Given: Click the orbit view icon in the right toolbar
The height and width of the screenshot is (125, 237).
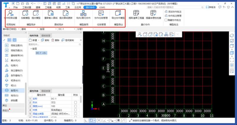Looking at the screenshot, I should [x=232, y=36].
